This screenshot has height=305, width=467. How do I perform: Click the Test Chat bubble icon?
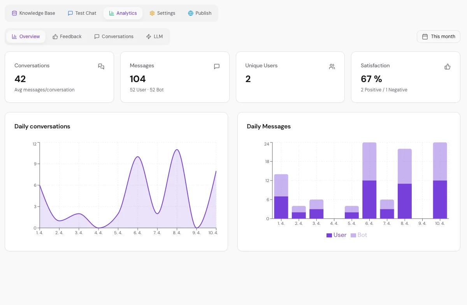tap(70, 13)
